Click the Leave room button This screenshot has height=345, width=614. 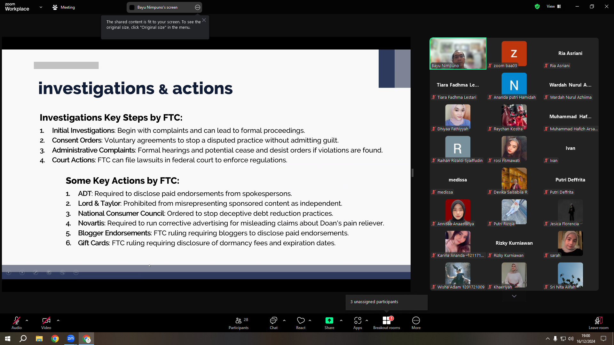pyautogui.click(x=599, y=323)
